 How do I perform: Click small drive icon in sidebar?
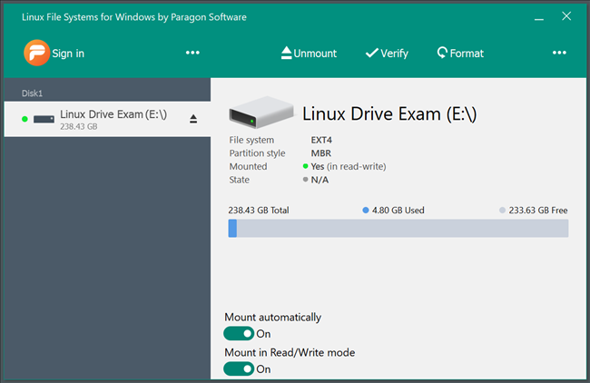44,119
